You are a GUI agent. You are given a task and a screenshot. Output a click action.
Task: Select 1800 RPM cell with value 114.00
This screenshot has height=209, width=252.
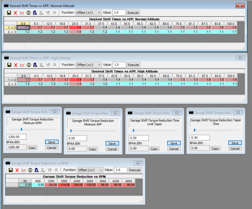click(65, 185)
